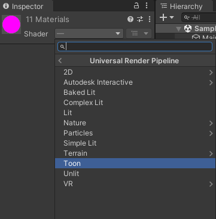Toggle the Inspector lock icon
Viewport: 216px width, 219px height.
coord(136,5)
